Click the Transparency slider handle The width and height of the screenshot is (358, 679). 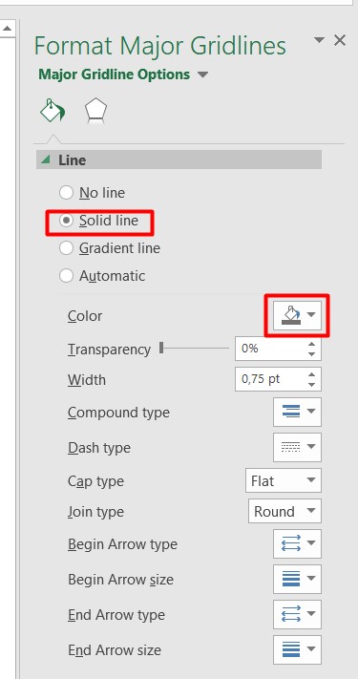click(x=161, y=348)
